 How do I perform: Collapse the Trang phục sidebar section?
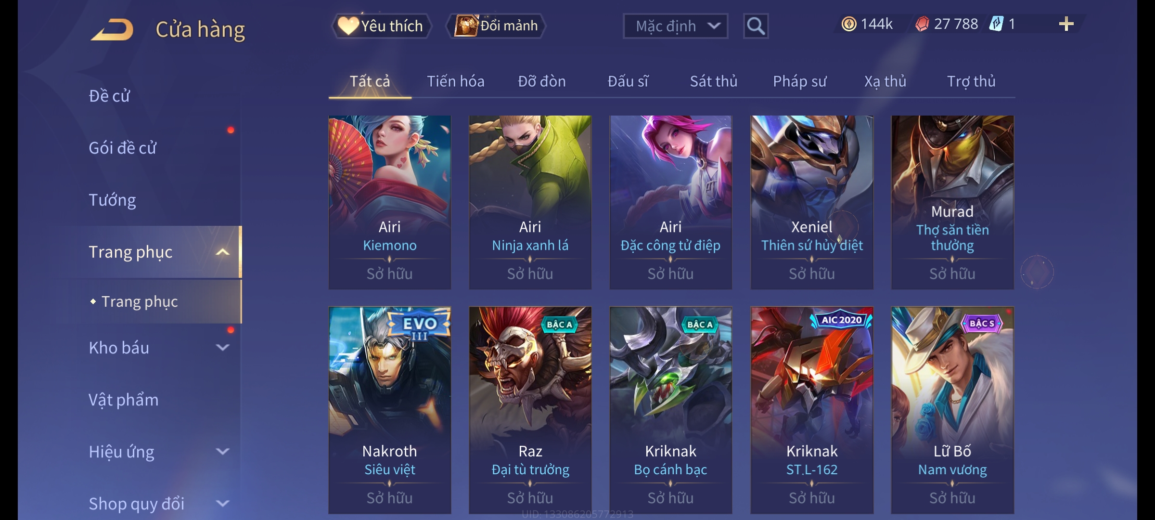click(222, 252)
